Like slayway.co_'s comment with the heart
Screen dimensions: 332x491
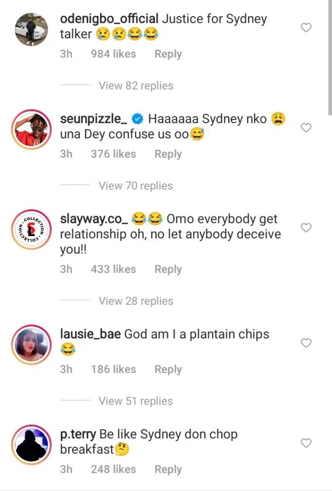(x=306, y=228)
